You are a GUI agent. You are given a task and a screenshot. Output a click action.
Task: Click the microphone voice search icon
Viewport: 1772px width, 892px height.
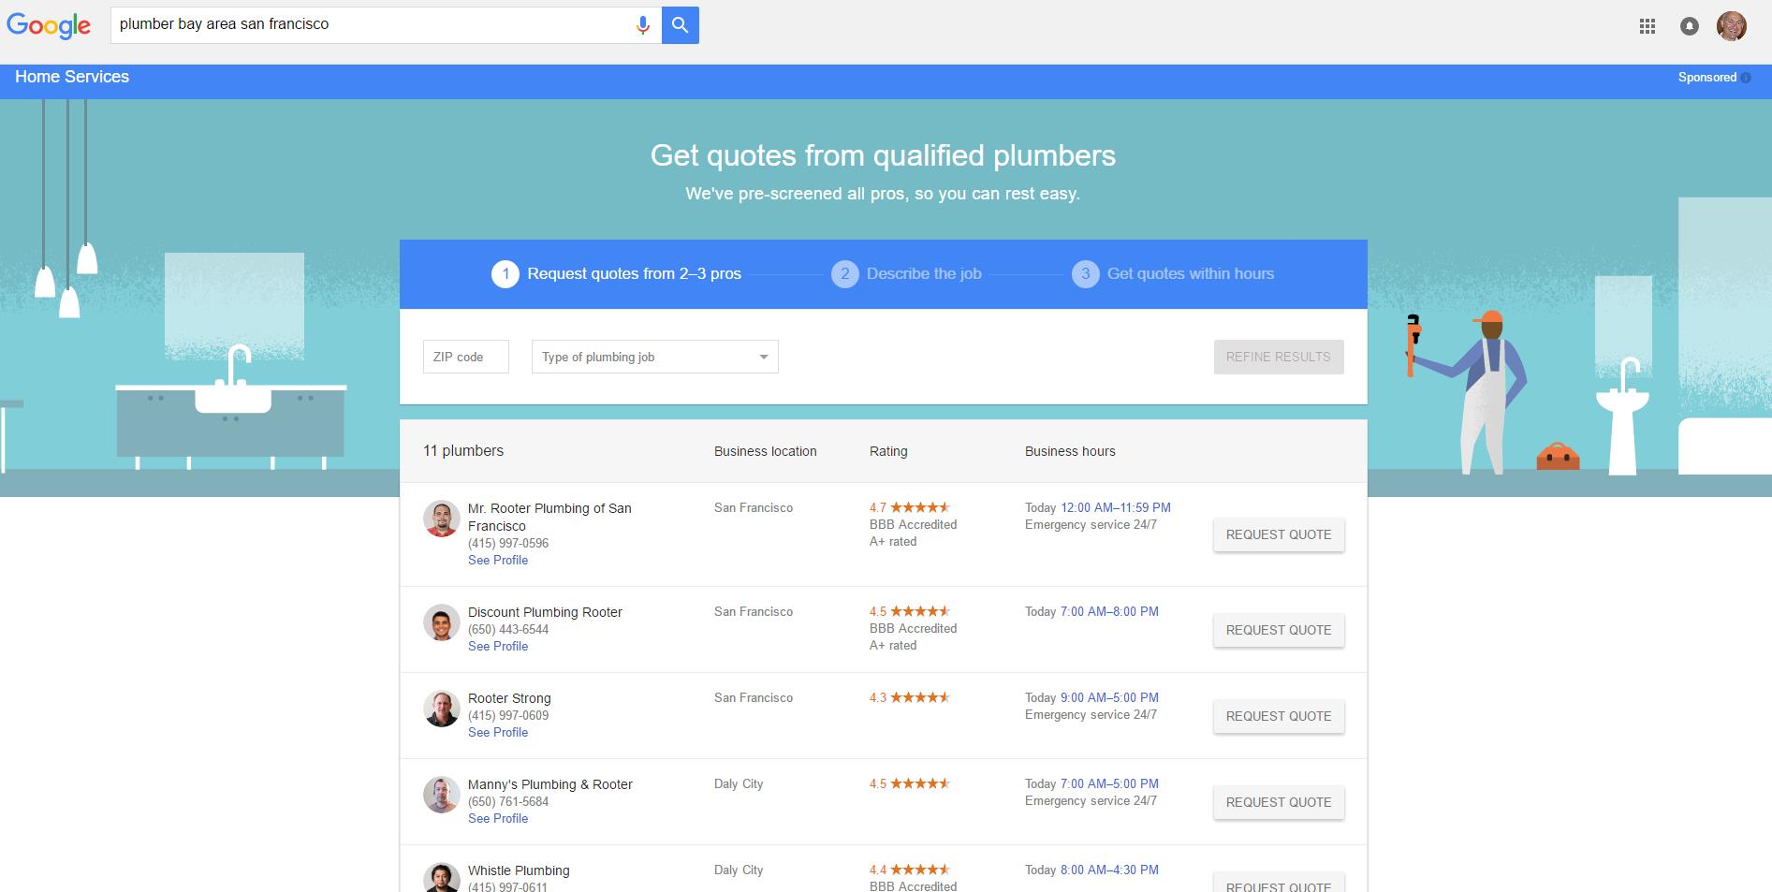coord(642,25)
